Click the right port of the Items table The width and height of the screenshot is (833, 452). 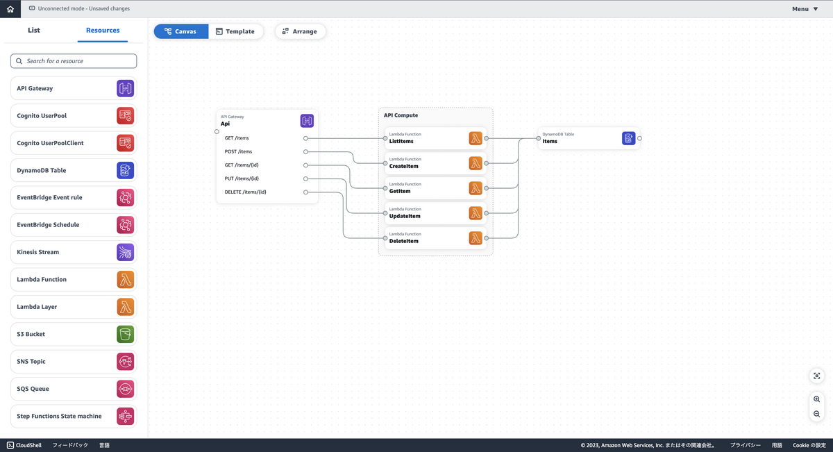639,138
